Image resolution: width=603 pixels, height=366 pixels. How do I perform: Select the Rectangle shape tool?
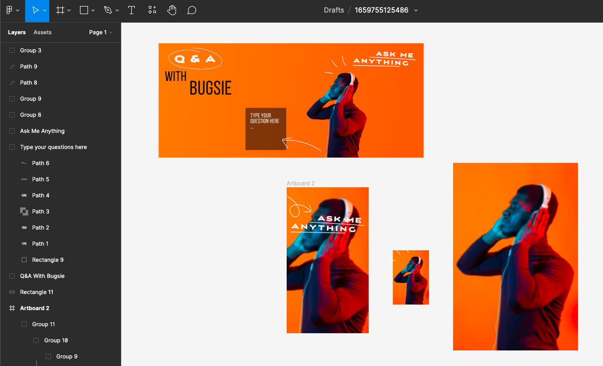click(83, 10)
